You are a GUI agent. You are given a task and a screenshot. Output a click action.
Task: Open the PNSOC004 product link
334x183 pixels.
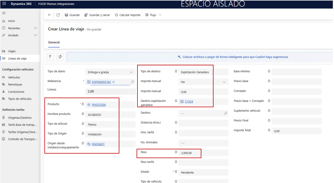point(99,105)
